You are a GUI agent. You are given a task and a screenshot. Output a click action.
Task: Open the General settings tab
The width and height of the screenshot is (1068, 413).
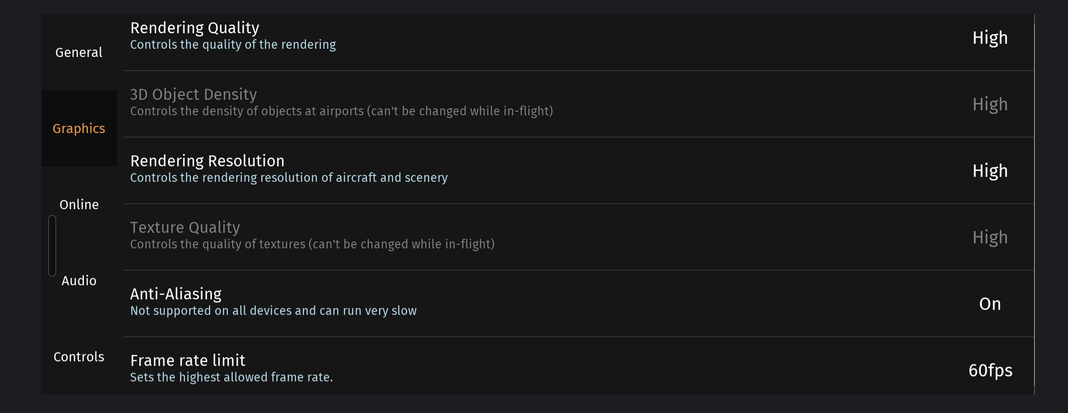tap(79, 52)
